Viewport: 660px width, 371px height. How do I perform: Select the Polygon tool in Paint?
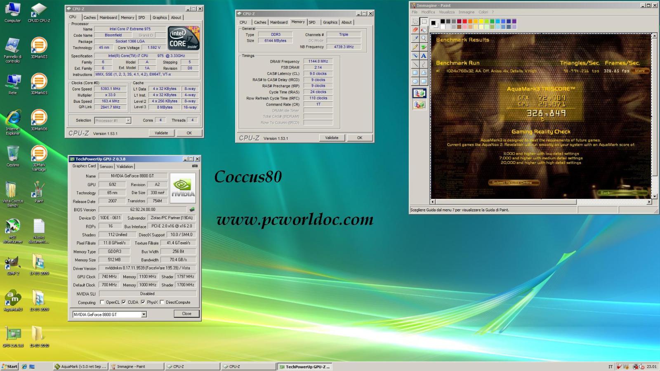(x=424, y=73)
